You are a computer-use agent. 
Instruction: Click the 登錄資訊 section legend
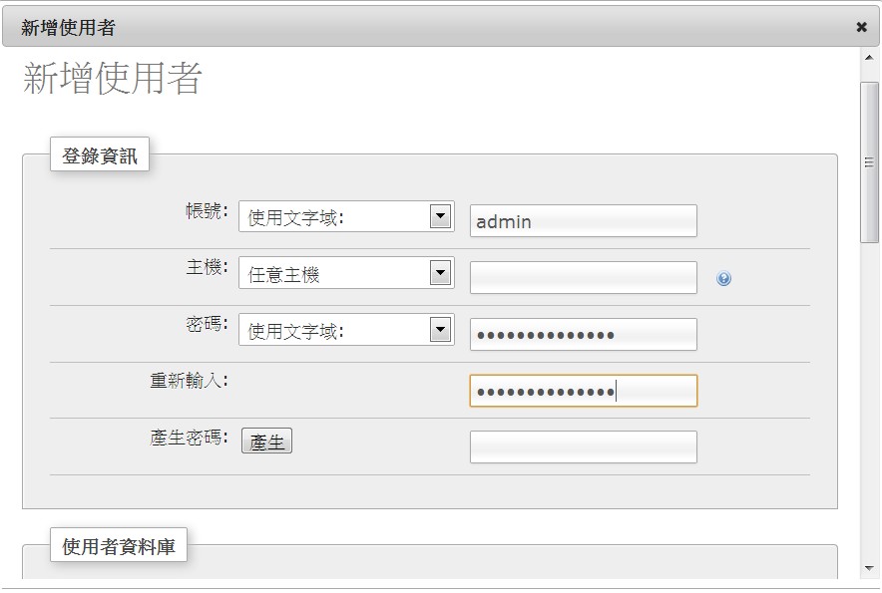[100, 155]
